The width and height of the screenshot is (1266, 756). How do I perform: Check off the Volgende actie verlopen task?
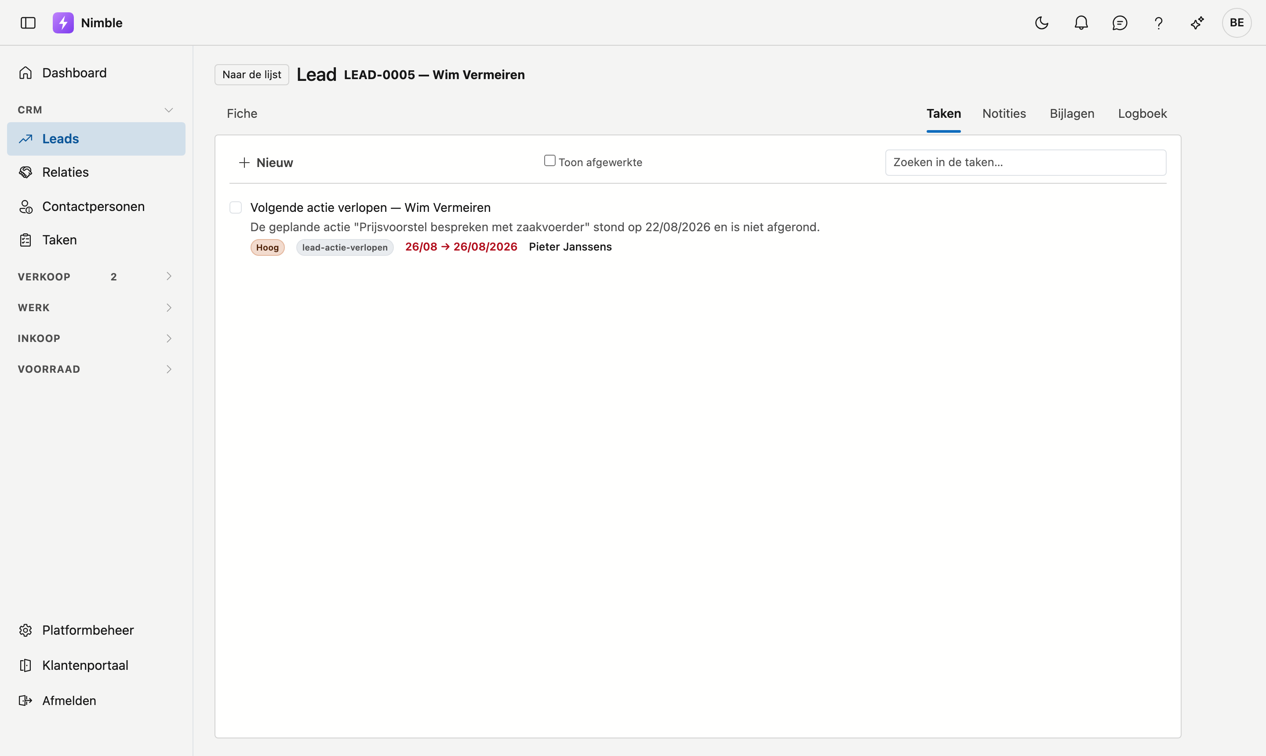(235, 207)
